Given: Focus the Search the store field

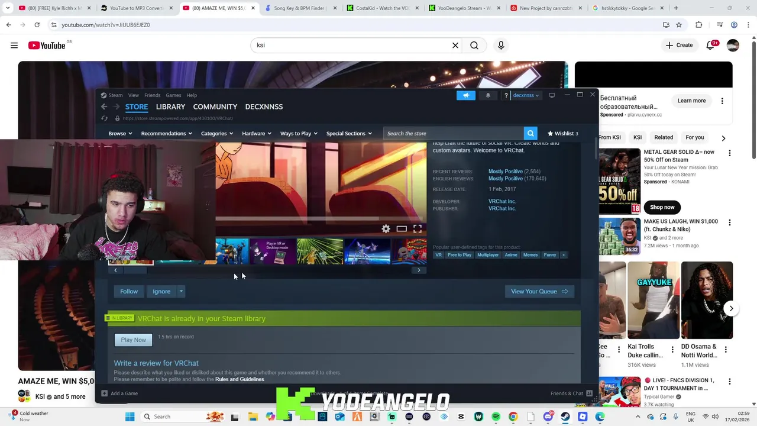Looking at the screenshot, I should [x=454, y=133].
